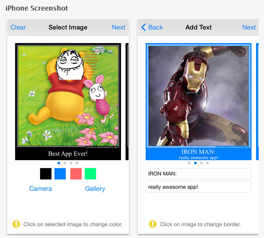Select the black color swatch
The height and width of the screenshot is (238, 264).
click(x=46, y=174)
